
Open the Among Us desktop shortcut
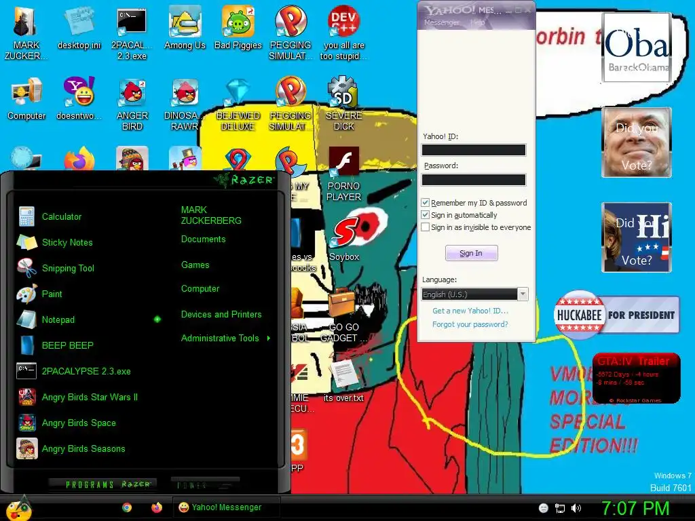tap(185, 28)
